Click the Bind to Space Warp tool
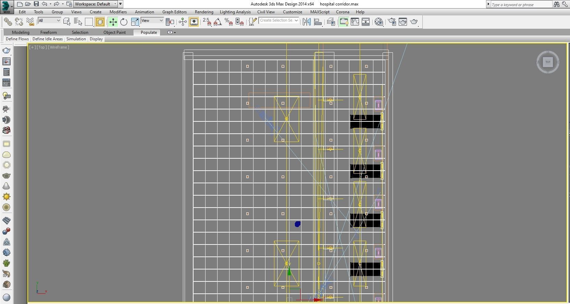Image resolution: width=570 pixels, height=304 pixels. pyautogui.click(x=30, y=22)
